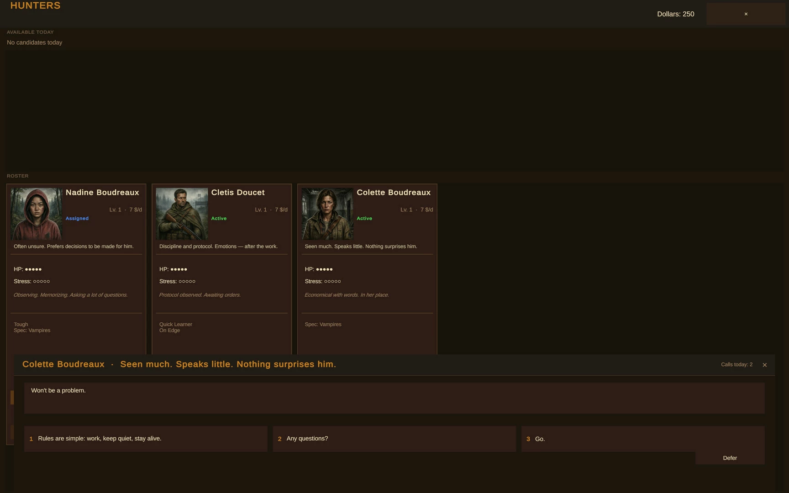Choose dialogue option 'Any questions?'
Viewport: 789px width, 493px height.
(x=394, y=439)
